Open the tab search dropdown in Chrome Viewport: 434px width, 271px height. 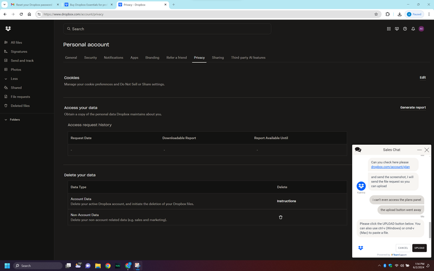5,4
